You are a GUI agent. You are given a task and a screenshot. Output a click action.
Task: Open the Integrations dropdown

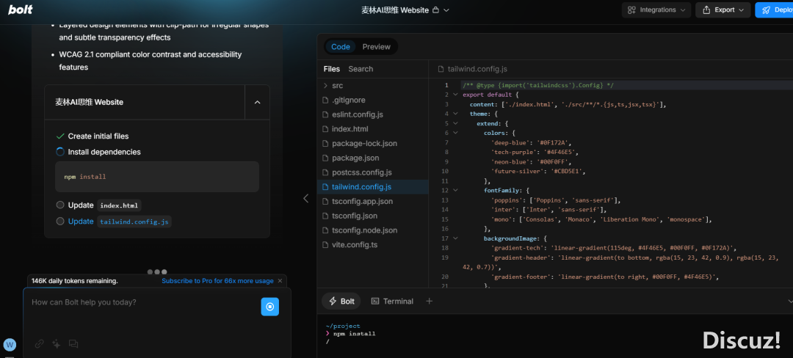tap(656, 10)
